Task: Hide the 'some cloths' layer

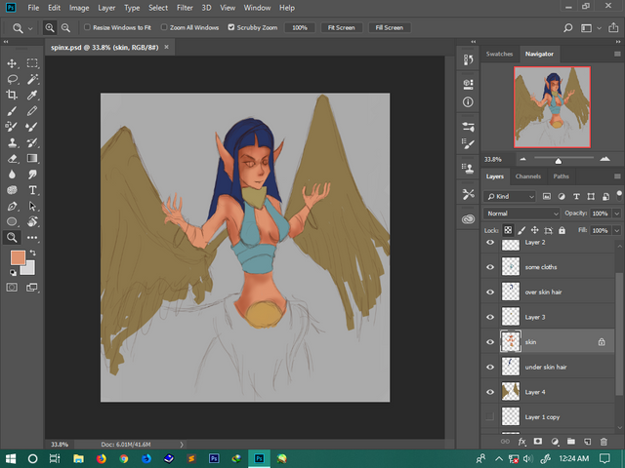Action: tap(490, 267)
